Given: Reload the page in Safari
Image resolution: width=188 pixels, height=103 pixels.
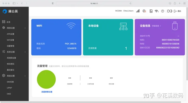Looking at the screenshot, I should (130, 3).
